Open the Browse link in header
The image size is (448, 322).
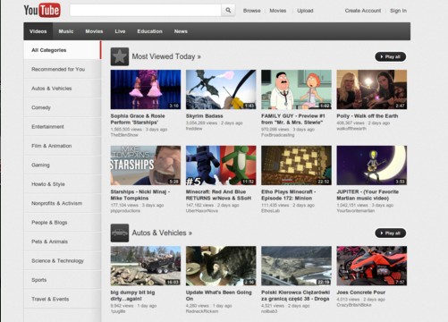point(252,11)
